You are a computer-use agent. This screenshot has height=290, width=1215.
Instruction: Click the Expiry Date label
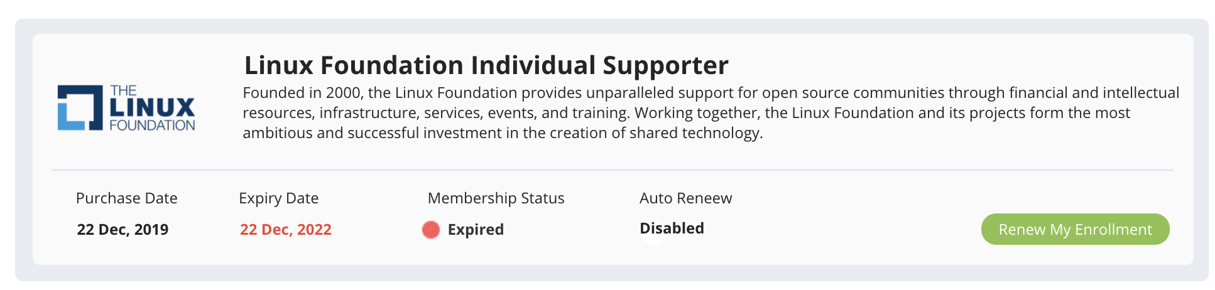(278, 198)
